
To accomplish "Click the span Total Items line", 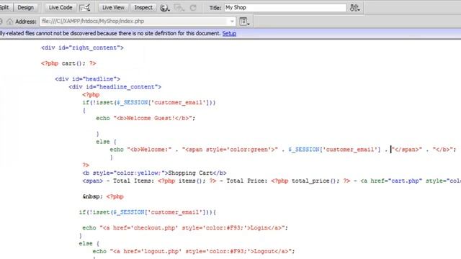I will [x=272, y=181].
